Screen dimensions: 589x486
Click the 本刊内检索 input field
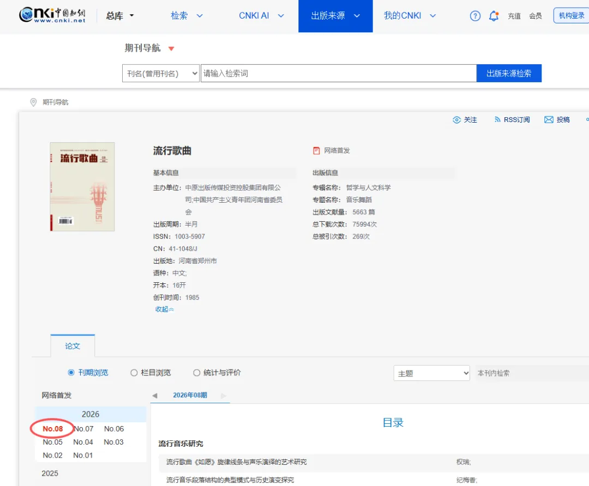pos(532,373)
